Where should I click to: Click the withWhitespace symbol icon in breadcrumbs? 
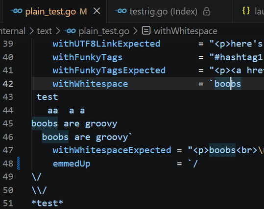[x=146, y=31]
